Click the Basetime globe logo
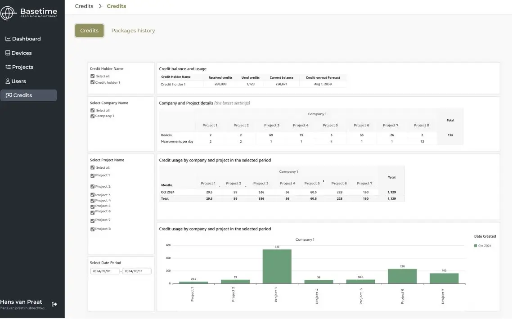Image resolution: width=512 pixels, height=319 pixels. (9, 13)
